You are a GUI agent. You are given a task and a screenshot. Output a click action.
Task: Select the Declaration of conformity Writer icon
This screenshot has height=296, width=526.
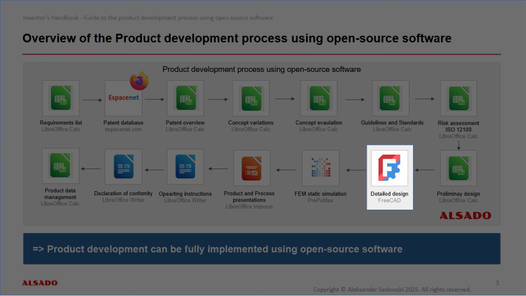click(123, 167)
